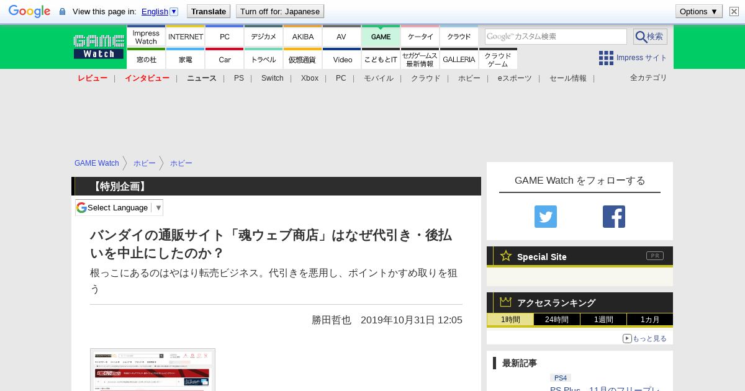Open the GALLERIA tab
Image resolution: width=745 pixels, height=391 pixels.
coord(459,60)
